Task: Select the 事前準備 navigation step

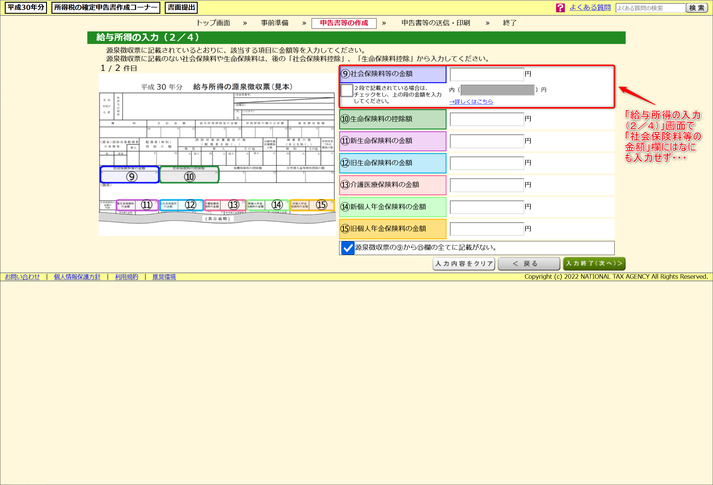Action: point(275,23)
